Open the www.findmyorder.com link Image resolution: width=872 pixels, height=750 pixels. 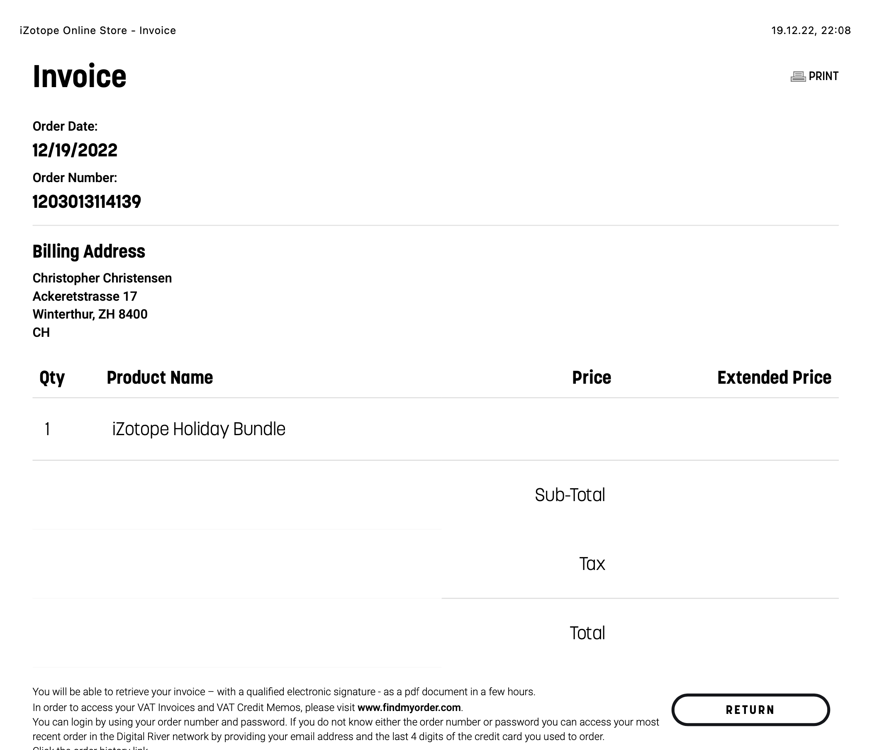tap(409, 708)
